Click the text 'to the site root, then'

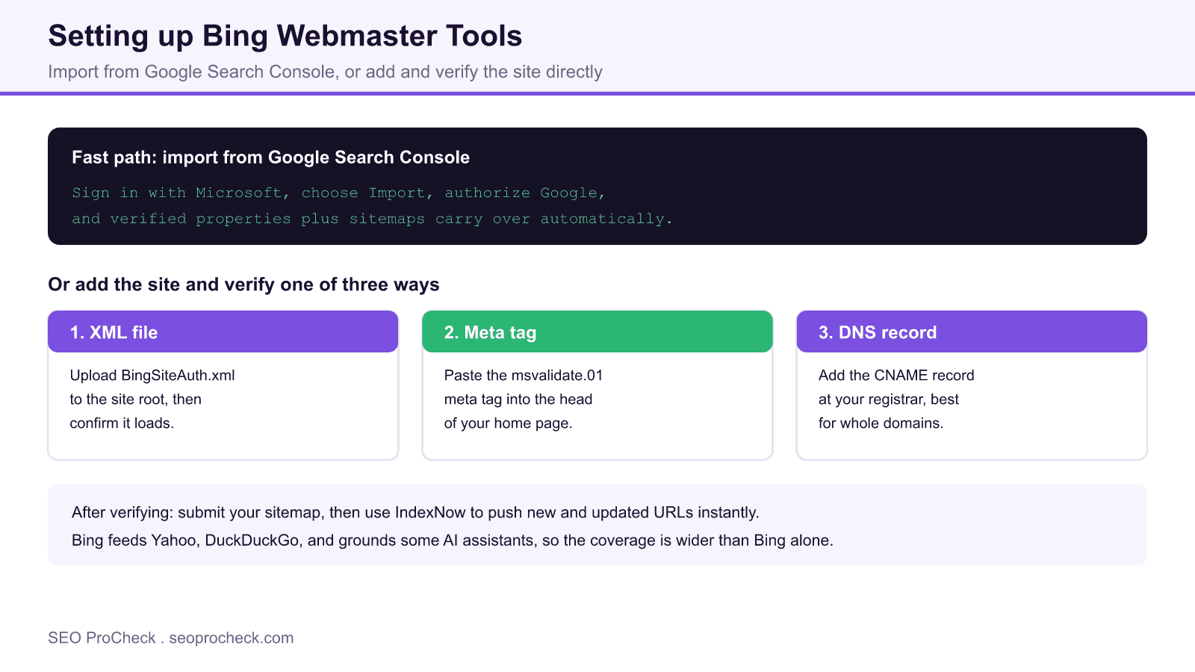(136, 399)
